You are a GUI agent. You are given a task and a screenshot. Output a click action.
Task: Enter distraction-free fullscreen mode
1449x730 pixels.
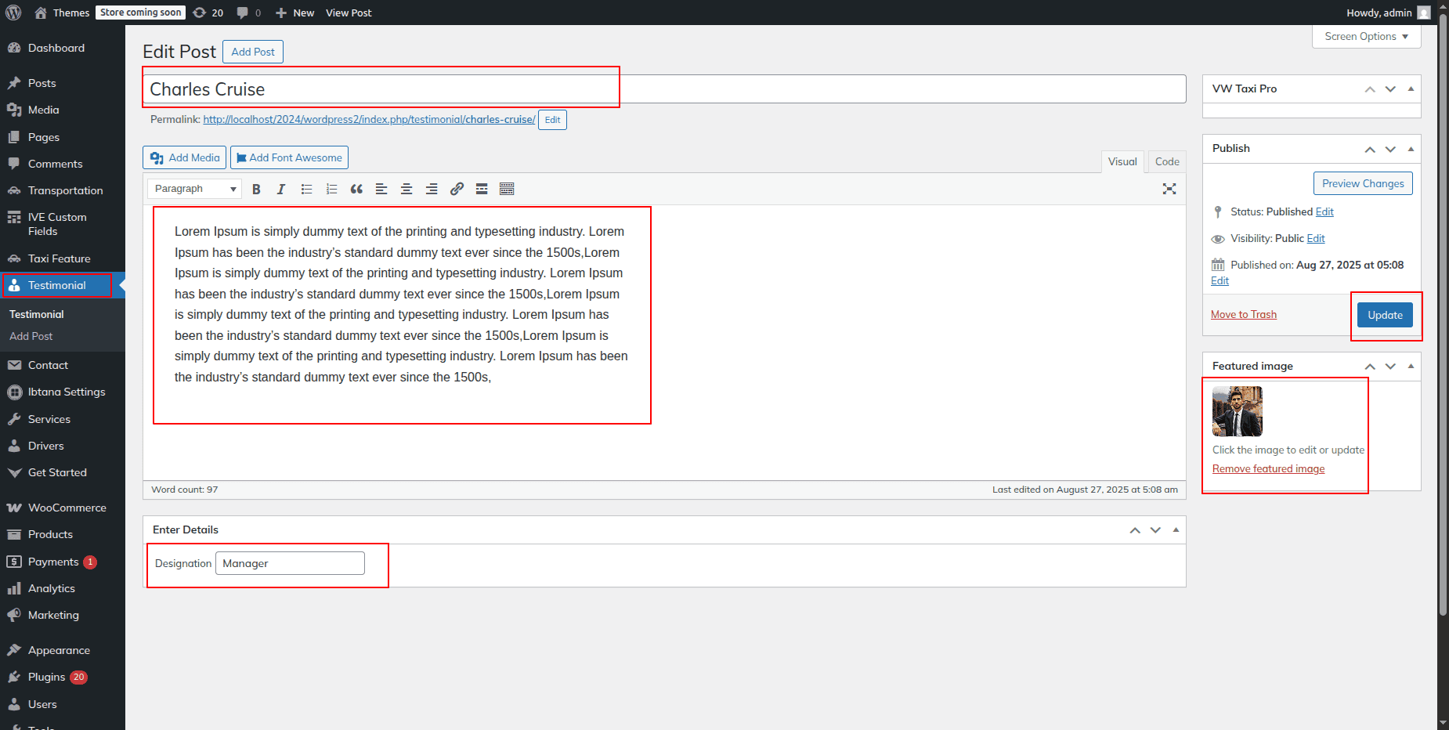(1169, 189)
